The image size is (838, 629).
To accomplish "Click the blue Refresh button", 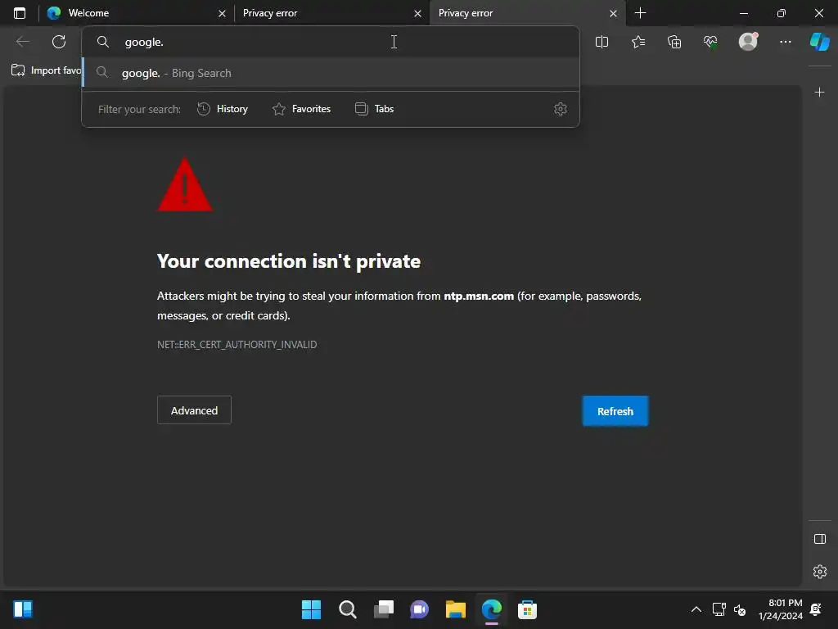I will click(x=615, y=411).
